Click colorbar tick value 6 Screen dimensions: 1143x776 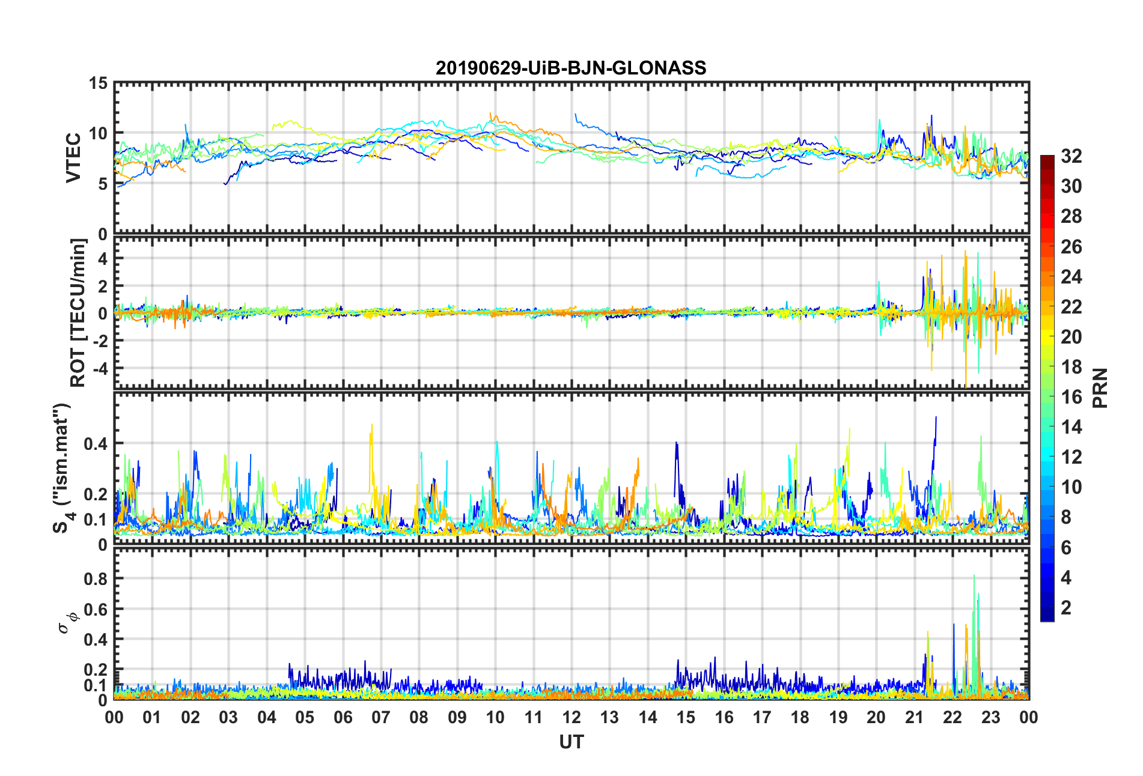(1066, 547)
